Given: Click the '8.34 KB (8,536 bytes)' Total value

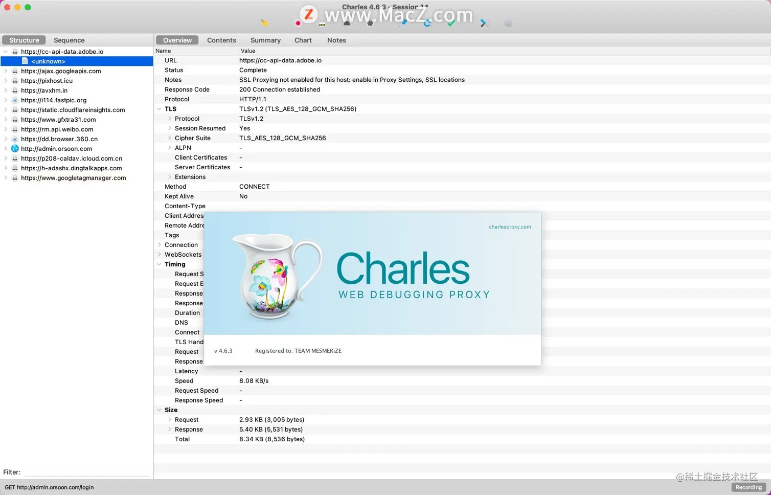Looking at the screenshot, I should [x=272, y=439].
